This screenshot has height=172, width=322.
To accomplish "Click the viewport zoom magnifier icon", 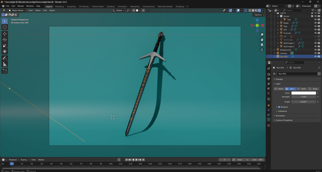I will [x=262, y=35].
